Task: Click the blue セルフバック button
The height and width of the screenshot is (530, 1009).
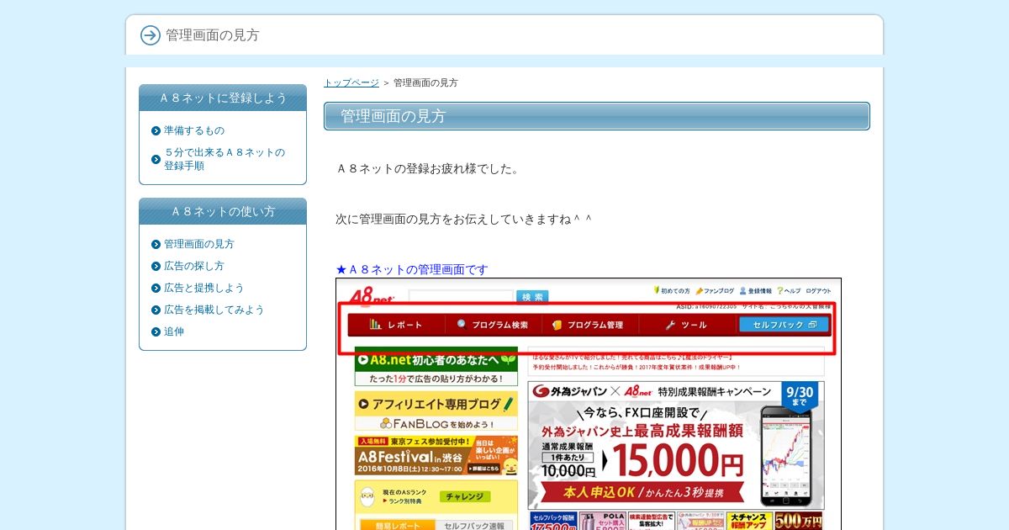Action: pos(784,325)
